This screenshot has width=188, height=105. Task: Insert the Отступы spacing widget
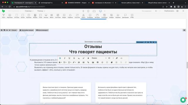[17, 16]
